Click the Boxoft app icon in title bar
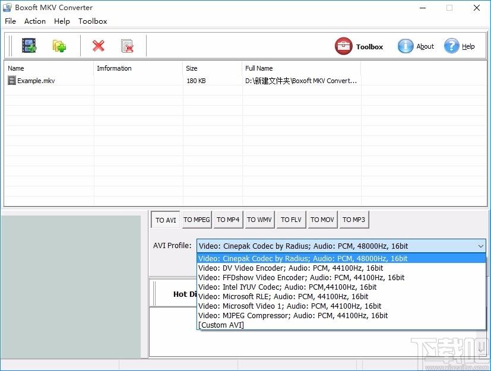The width and height of the screenshot is (491, 371). (7, 7)
